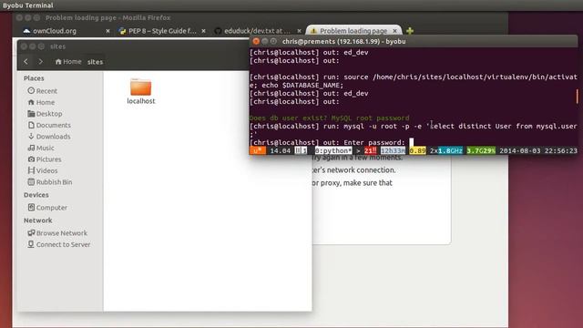
Task: Click the Home house icon in sidebar
Action: 31,102
